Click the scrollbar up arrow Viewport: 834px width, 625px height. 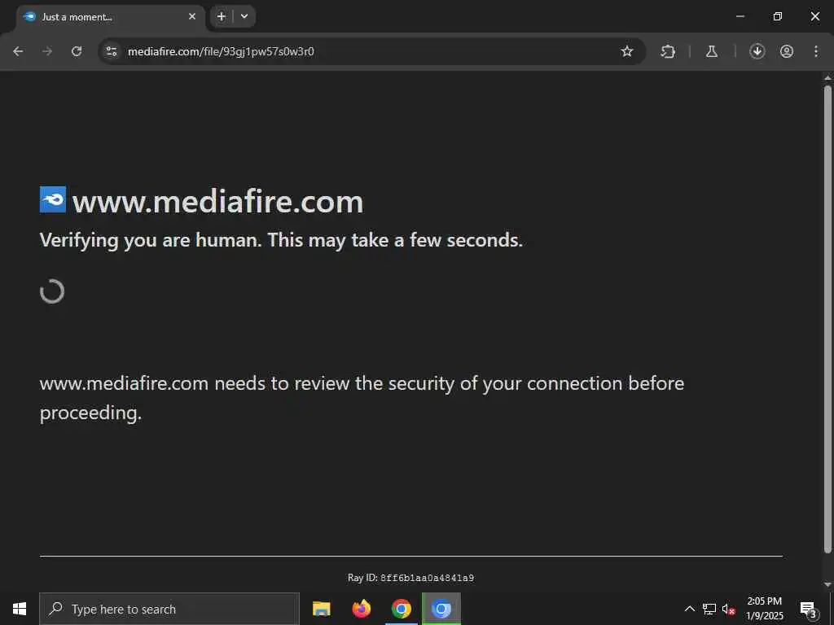point(827,77)
